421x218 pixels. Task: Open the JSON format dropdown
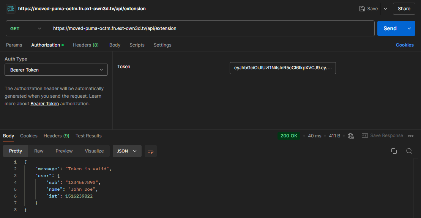tap(127, 151)
